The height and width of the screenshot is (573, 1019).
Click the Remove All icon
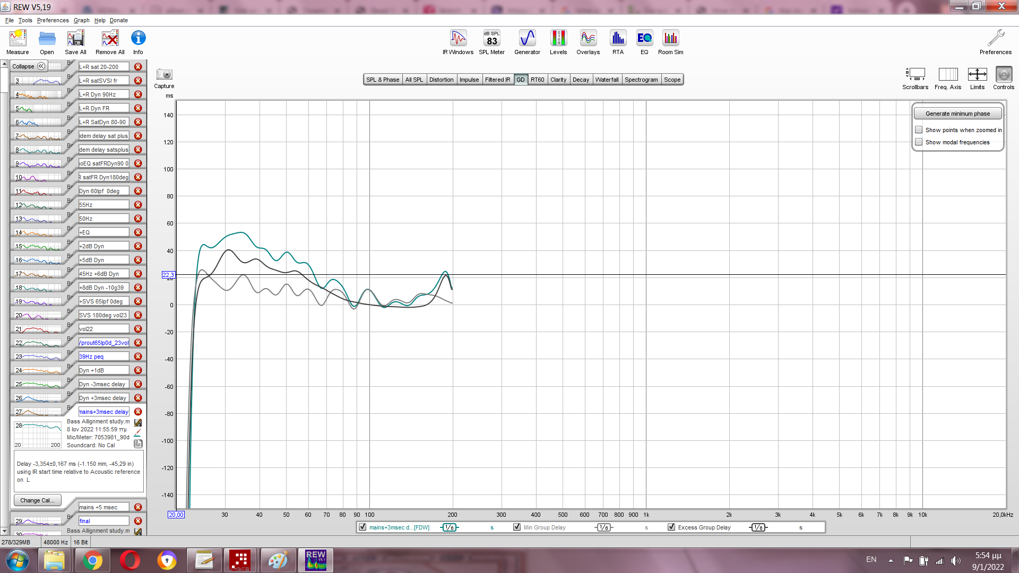110,42
